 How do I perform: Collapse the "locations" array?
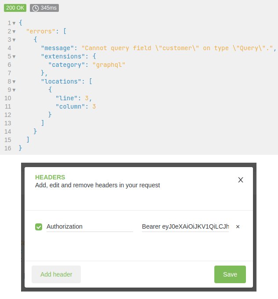(14, 81)
